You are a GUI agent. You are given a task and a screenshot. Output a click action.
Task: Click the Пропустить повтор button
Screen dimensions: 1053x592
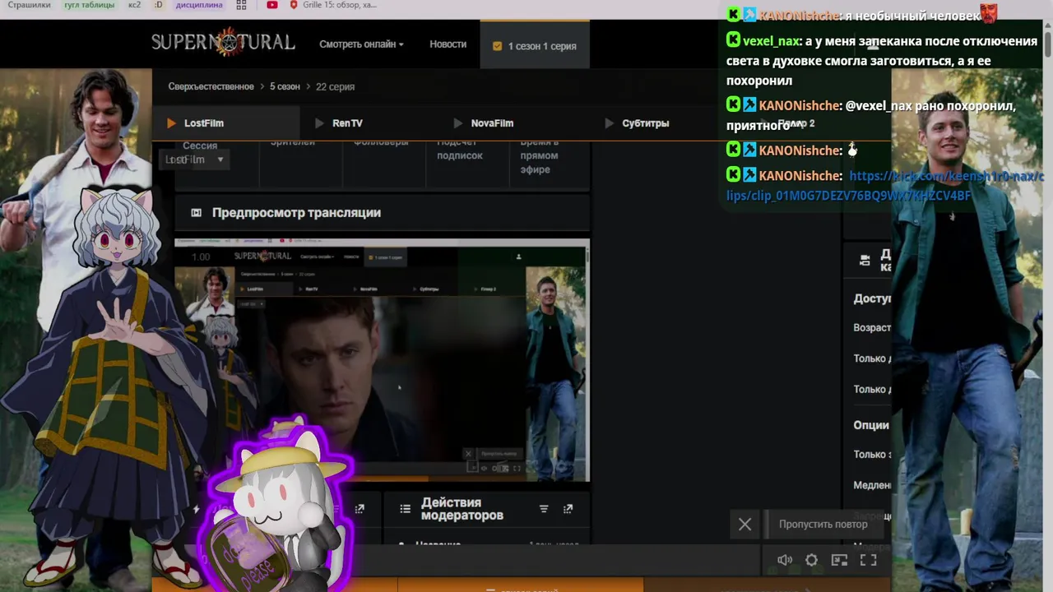[823, 524]
